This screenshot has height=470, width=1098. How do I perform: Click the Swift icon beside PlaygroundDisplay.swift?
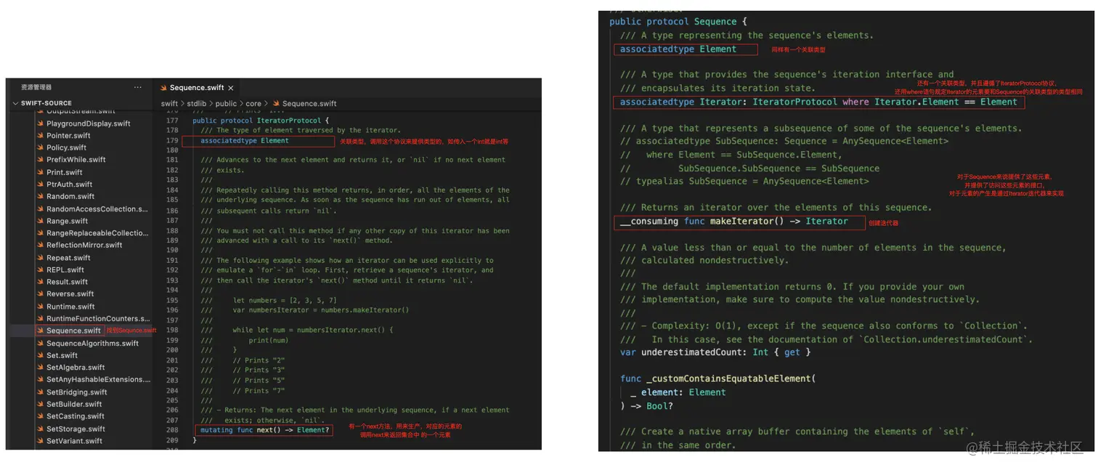[41, 123]
